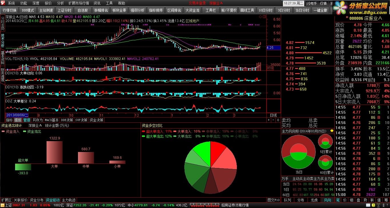Viewport: 390px width, 208px height.
Task: Open the 分析 menu
Action: pos(60,3)
